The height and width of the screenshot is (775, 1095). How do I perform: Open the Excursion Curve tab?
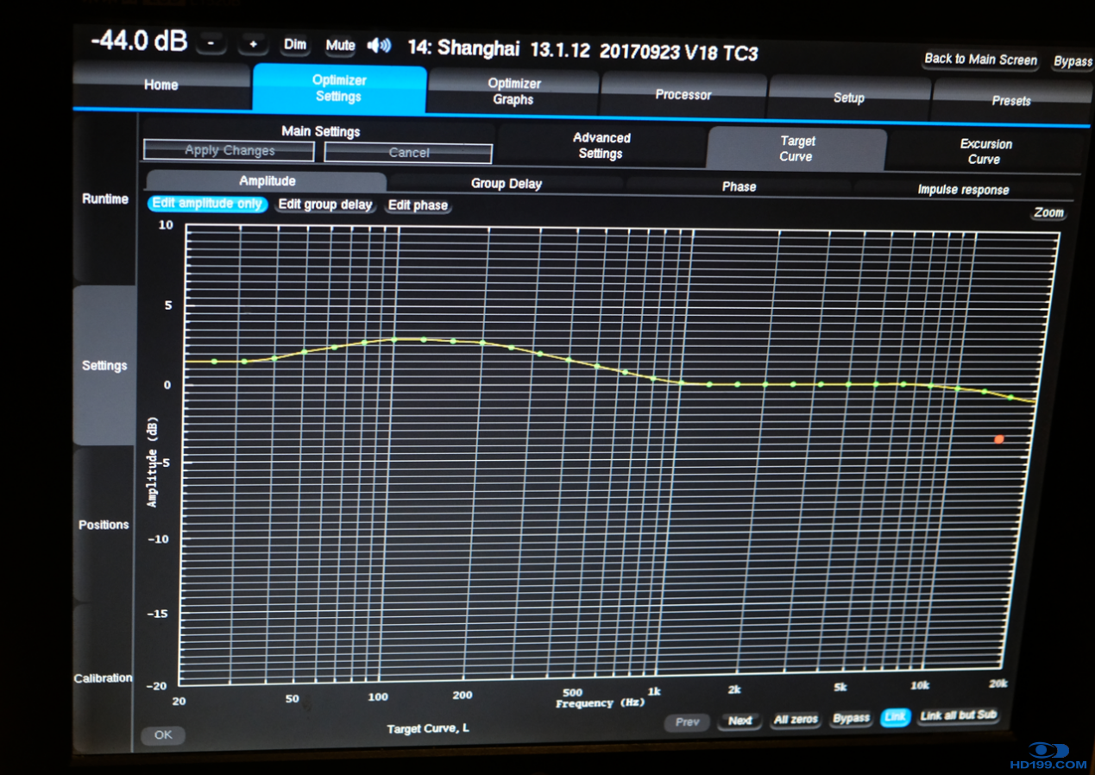click(985, 152)
